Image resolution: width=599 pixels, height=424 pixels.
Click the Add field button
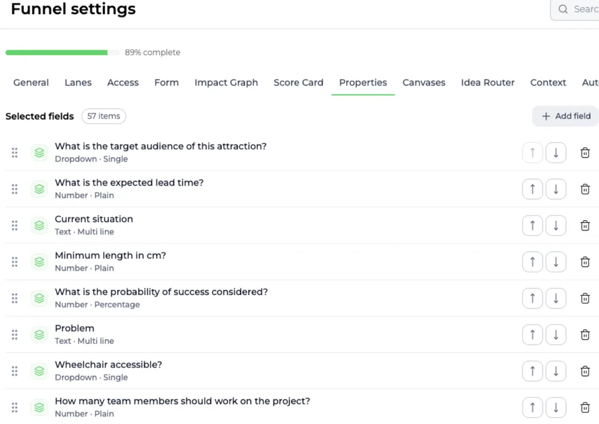click(x=566, y=116)
